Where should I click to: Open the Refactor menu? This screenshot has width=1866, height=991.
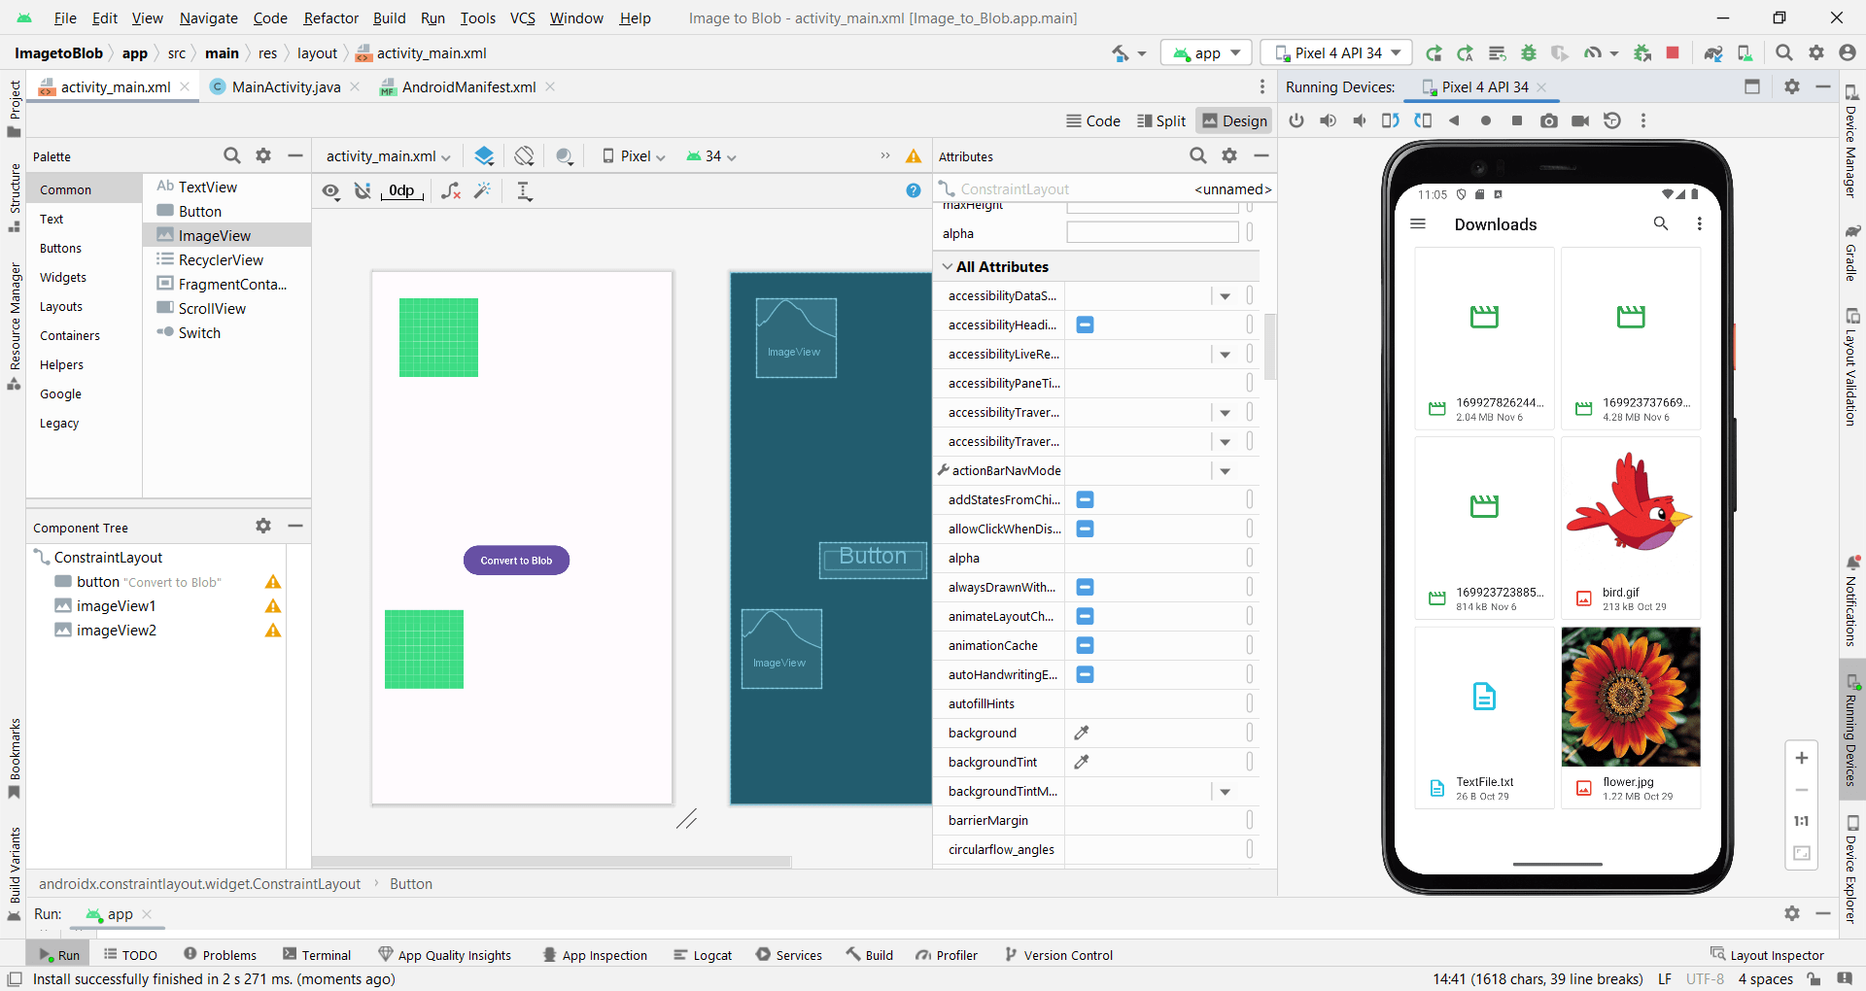[330, 18]
